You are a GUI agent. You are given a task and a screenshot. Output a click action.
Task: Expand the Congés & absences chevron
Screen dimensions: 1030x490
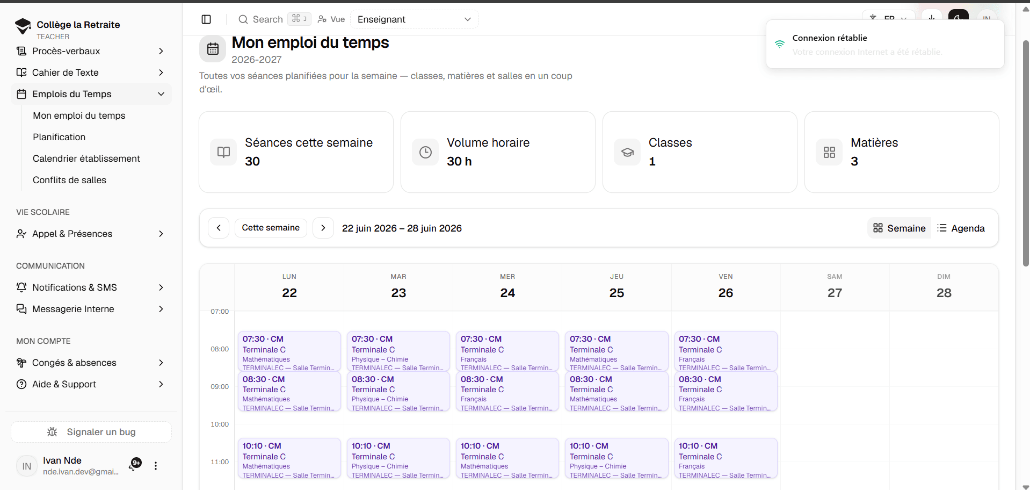[161, 363]
